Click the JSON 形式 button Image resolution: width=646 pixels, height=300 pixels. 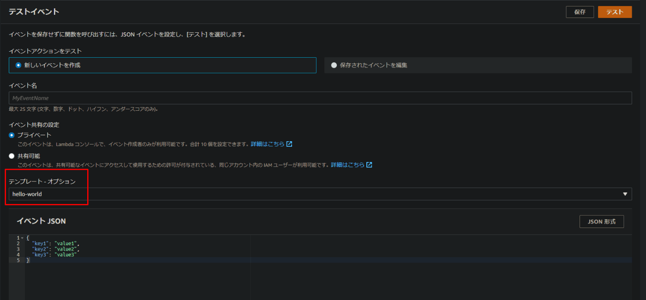click(601, 222)
